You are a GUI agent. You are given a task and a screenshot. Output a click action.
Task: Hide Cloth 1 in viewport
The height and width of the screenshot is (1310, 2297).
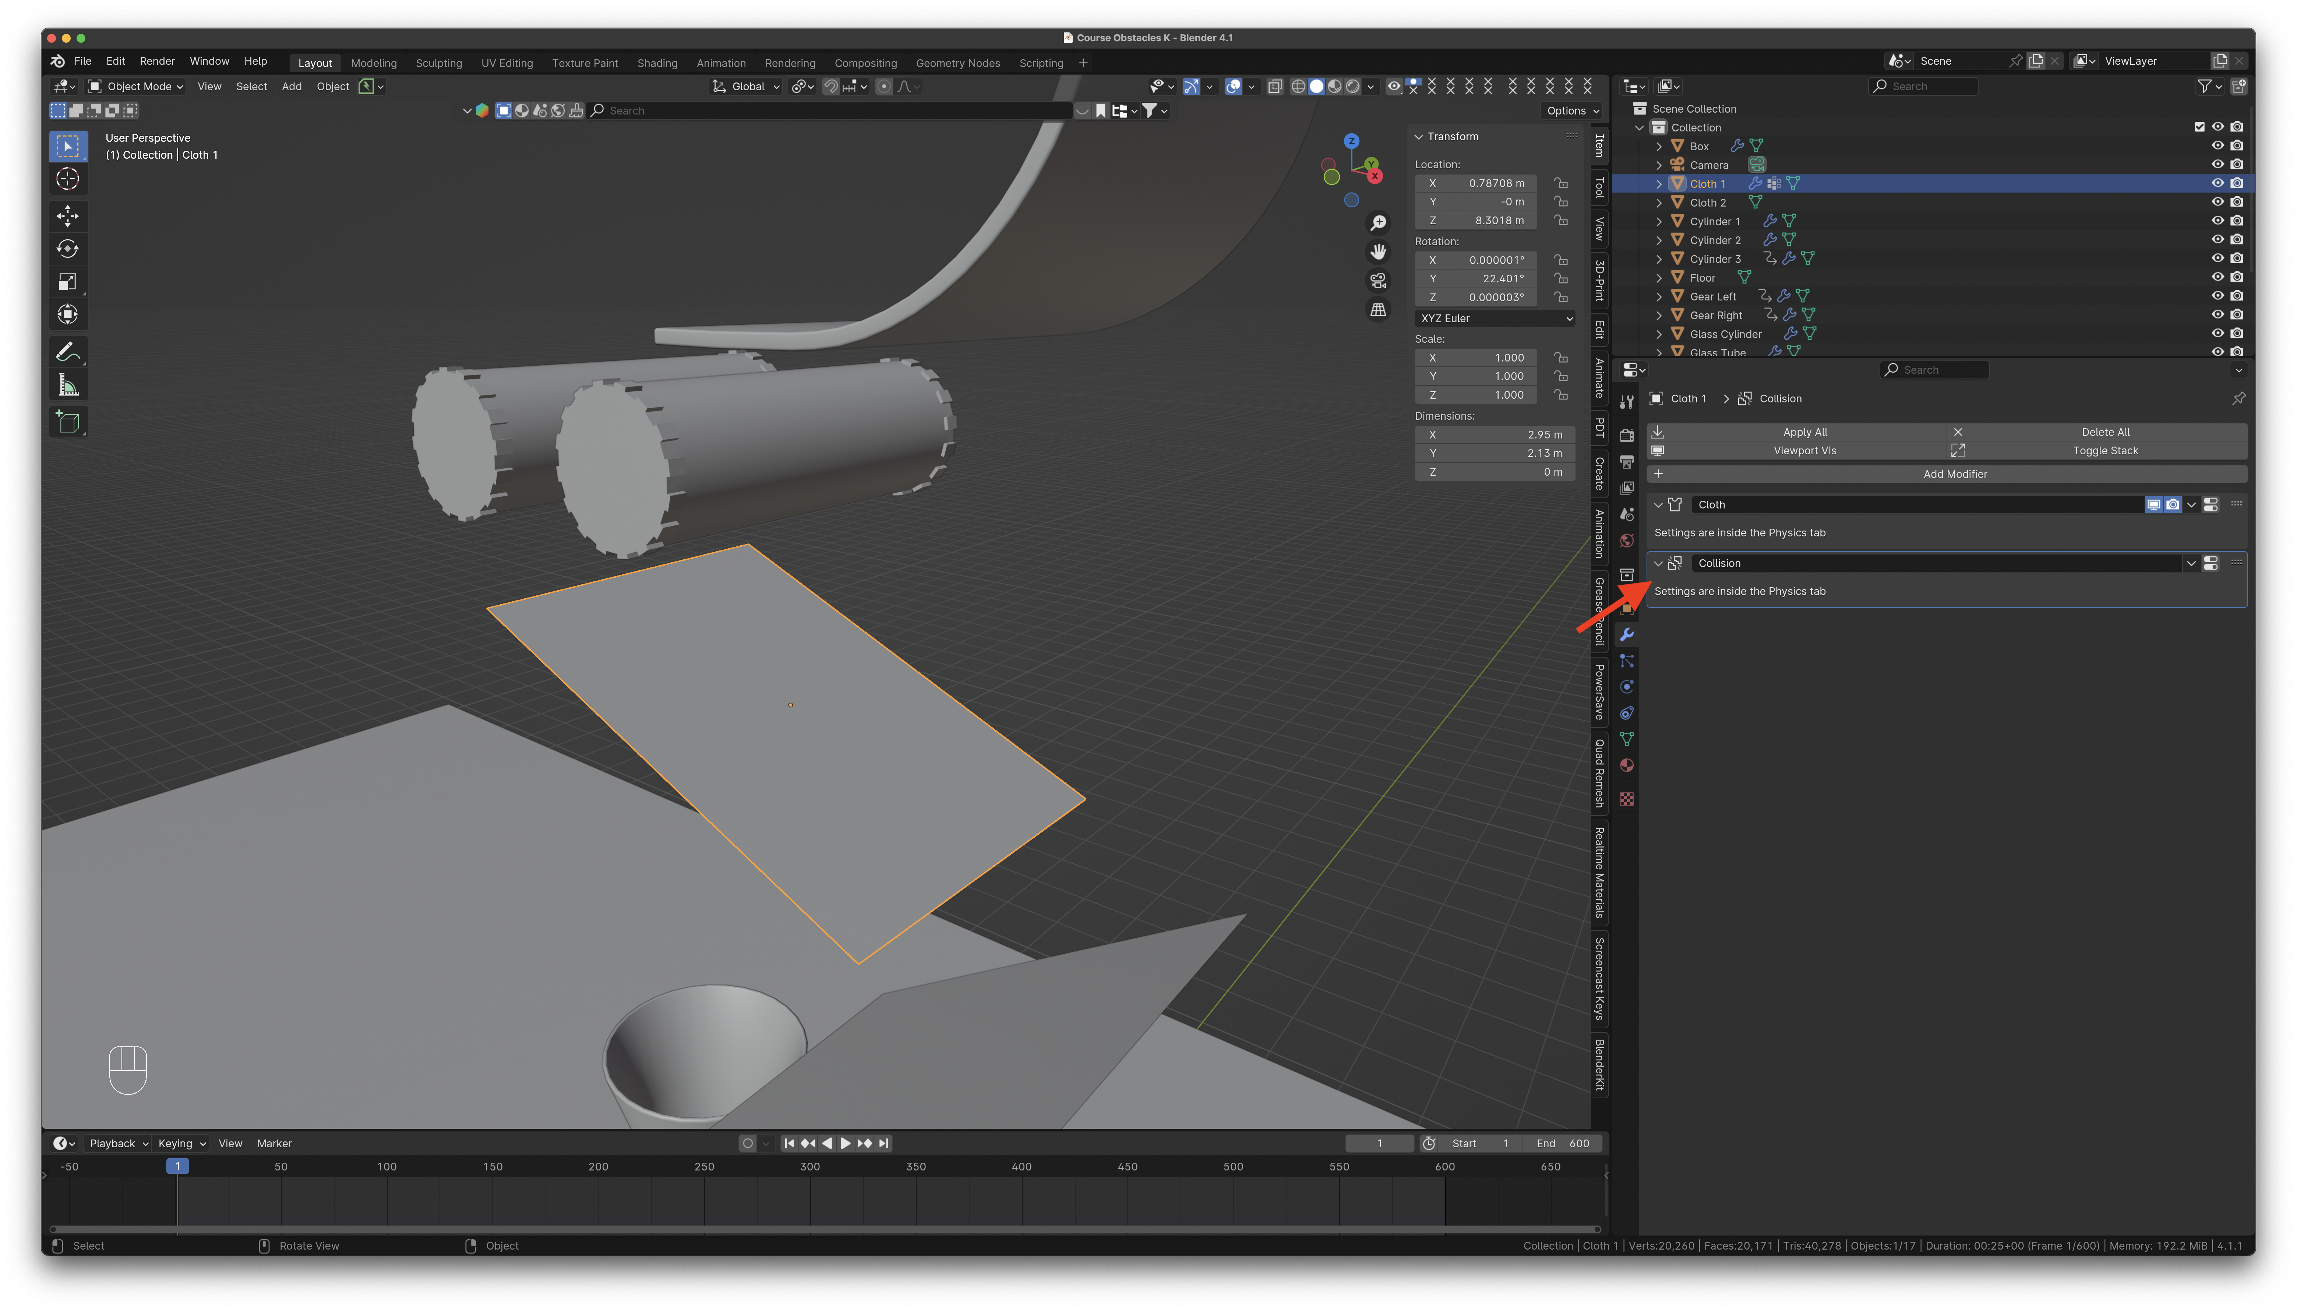[x=2217, y=184]
